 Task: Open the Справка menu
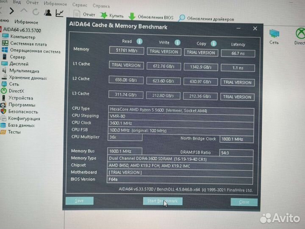click(x=101, y=6)
